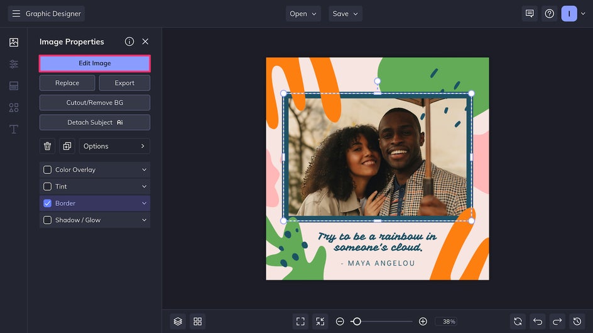The height and width of the screenshot is (333, 593).
Task: Click the Text tool in the sidebar
Action: tap(14, 129)
